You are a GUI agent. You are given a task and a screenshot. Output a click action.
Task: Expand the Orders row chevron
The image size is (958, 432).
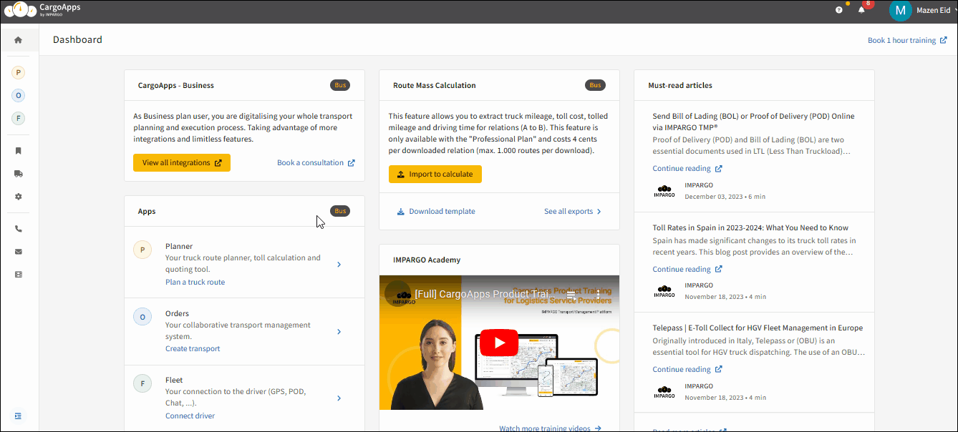pyautogui.click(x=339, y=332)
